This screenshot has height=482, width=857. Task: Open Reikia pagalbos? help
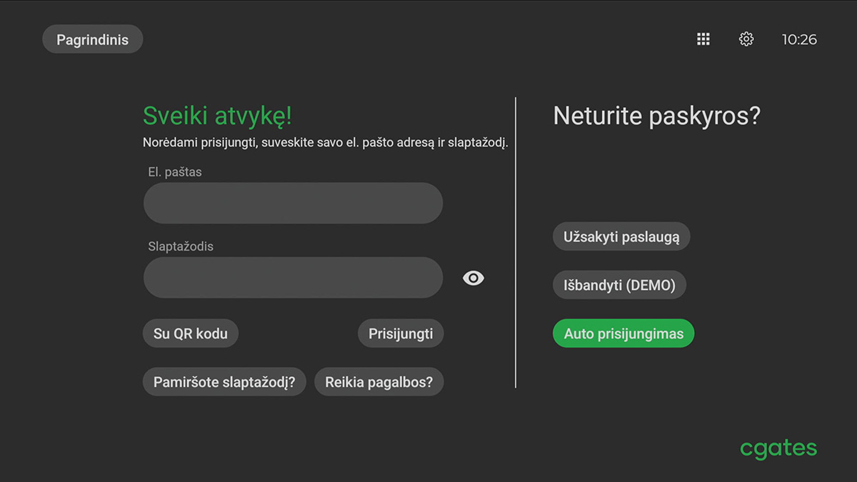point(379,382)
